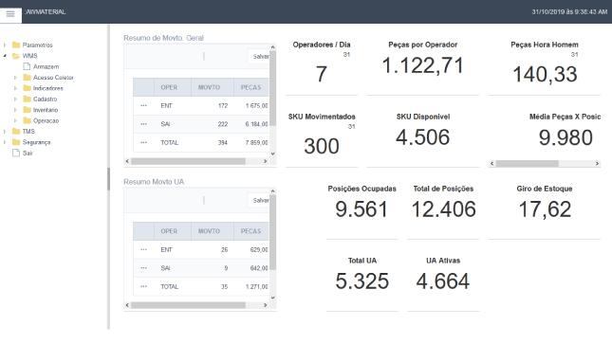Viewport: 612px width, 344px height.
Task: Click Salvar button in Resumo Movto UA
Action: [259, 201]
